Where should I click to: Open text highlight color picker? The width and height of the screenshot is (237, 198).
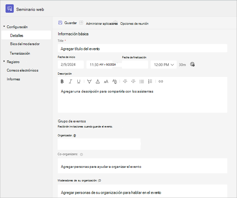89,81
